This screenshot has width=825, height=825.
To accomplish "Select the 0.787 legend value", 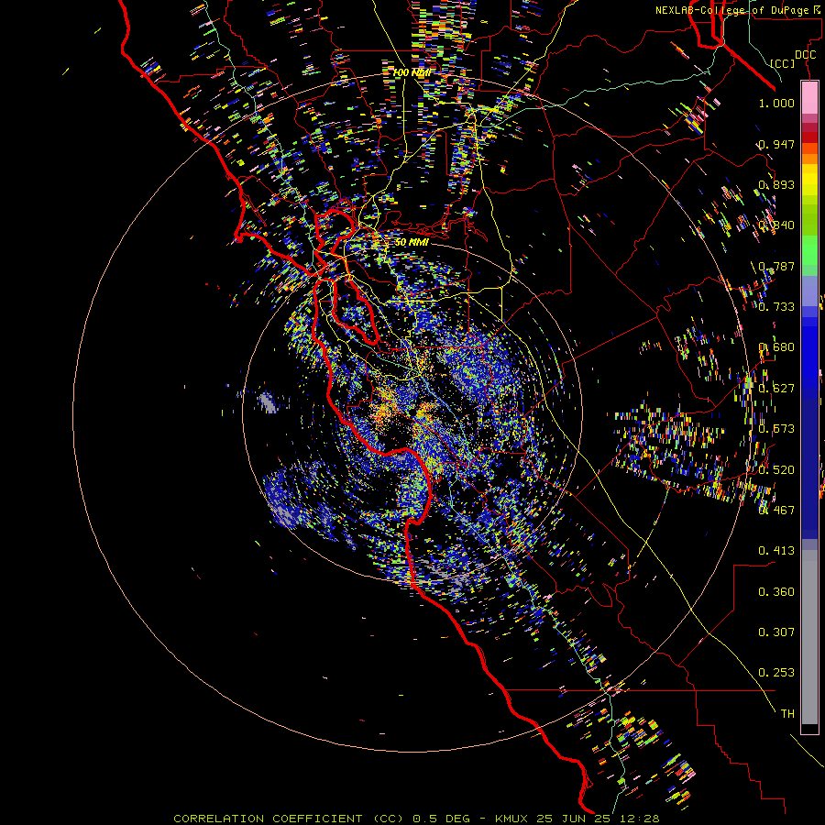I will 776,266.
